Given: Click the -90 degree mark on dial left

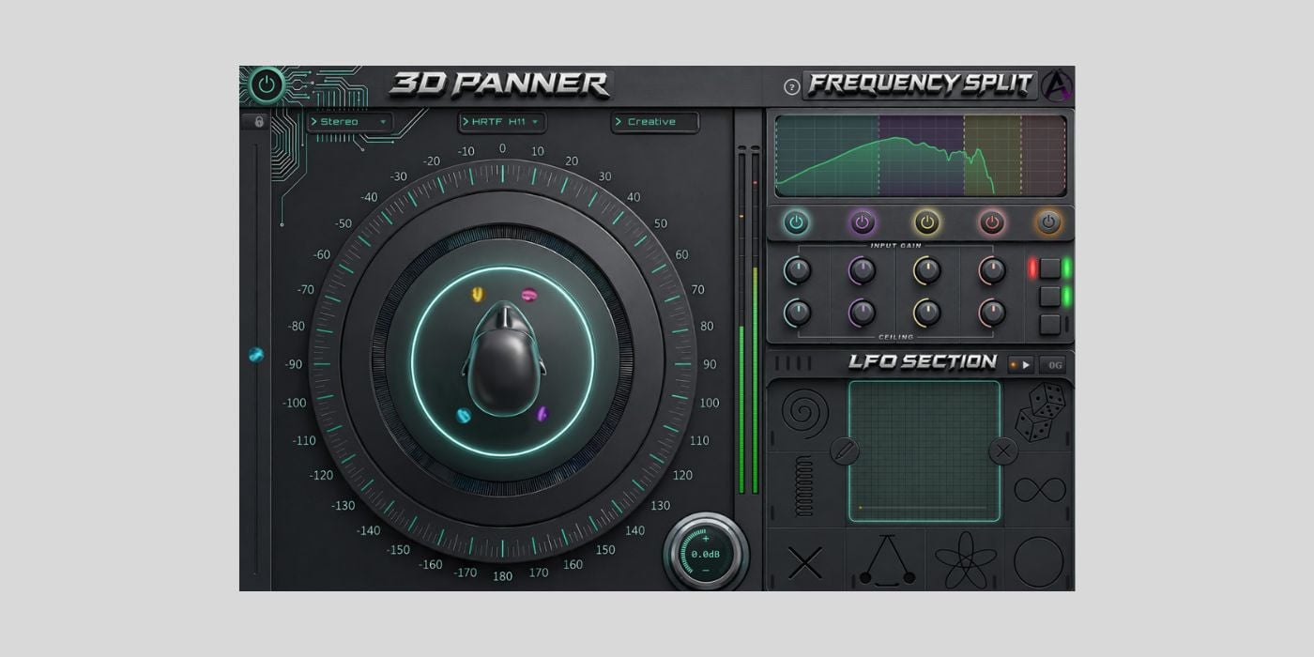Looking at the screenshot, I should click(294, 364).
